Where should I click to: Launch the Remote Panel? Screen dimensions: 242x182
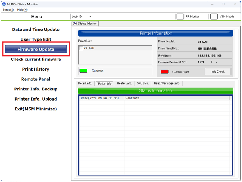[x=36, y=79]
